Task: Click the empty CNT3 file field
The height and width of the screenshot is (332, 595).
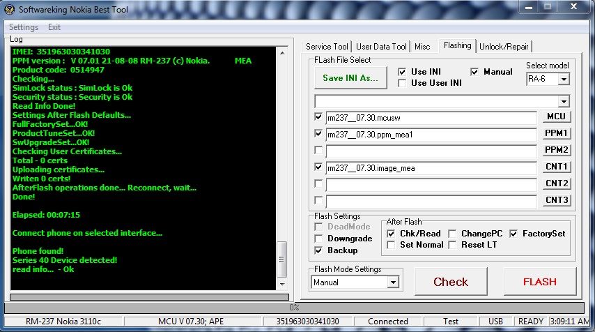Action: point(431,202)
